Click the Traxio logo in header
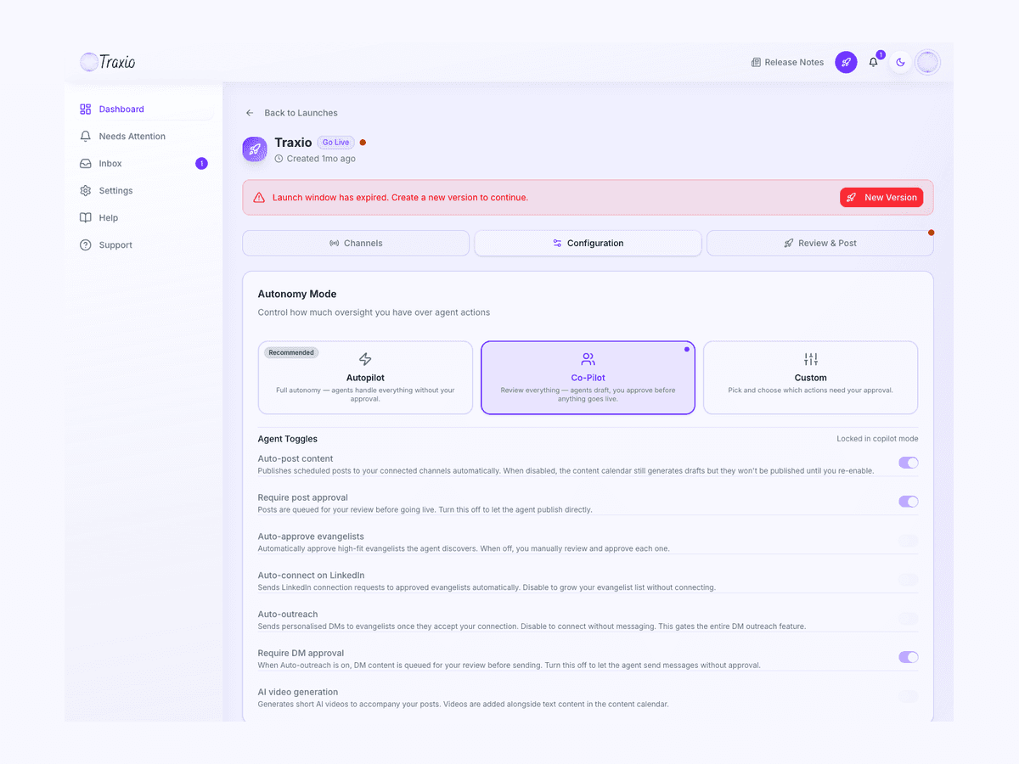1019x764 pixels. [x=108, y=62]
